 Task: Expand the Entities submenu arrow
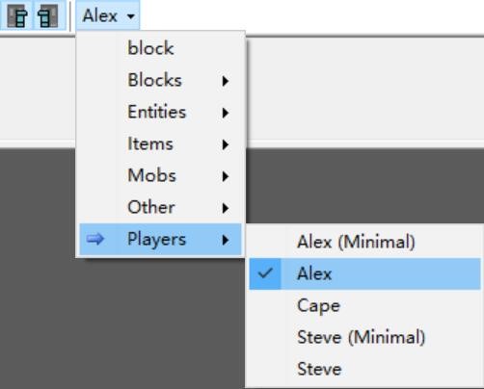tap(226, 113)
